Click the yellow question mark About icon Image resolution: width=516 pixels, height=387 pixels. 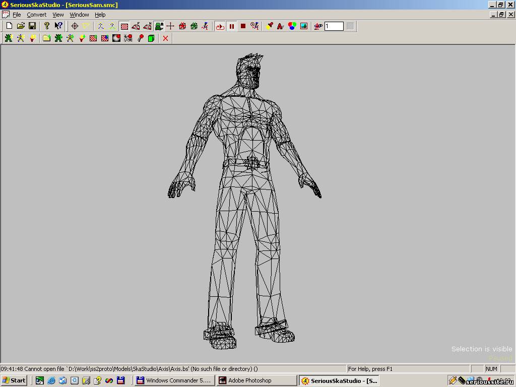click(x=47, y=26)
